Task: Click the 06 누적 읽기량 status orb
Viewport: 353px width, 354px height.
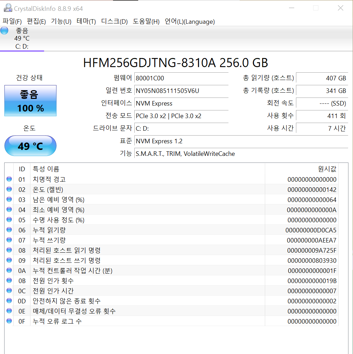Action: [x=9, y=230]
